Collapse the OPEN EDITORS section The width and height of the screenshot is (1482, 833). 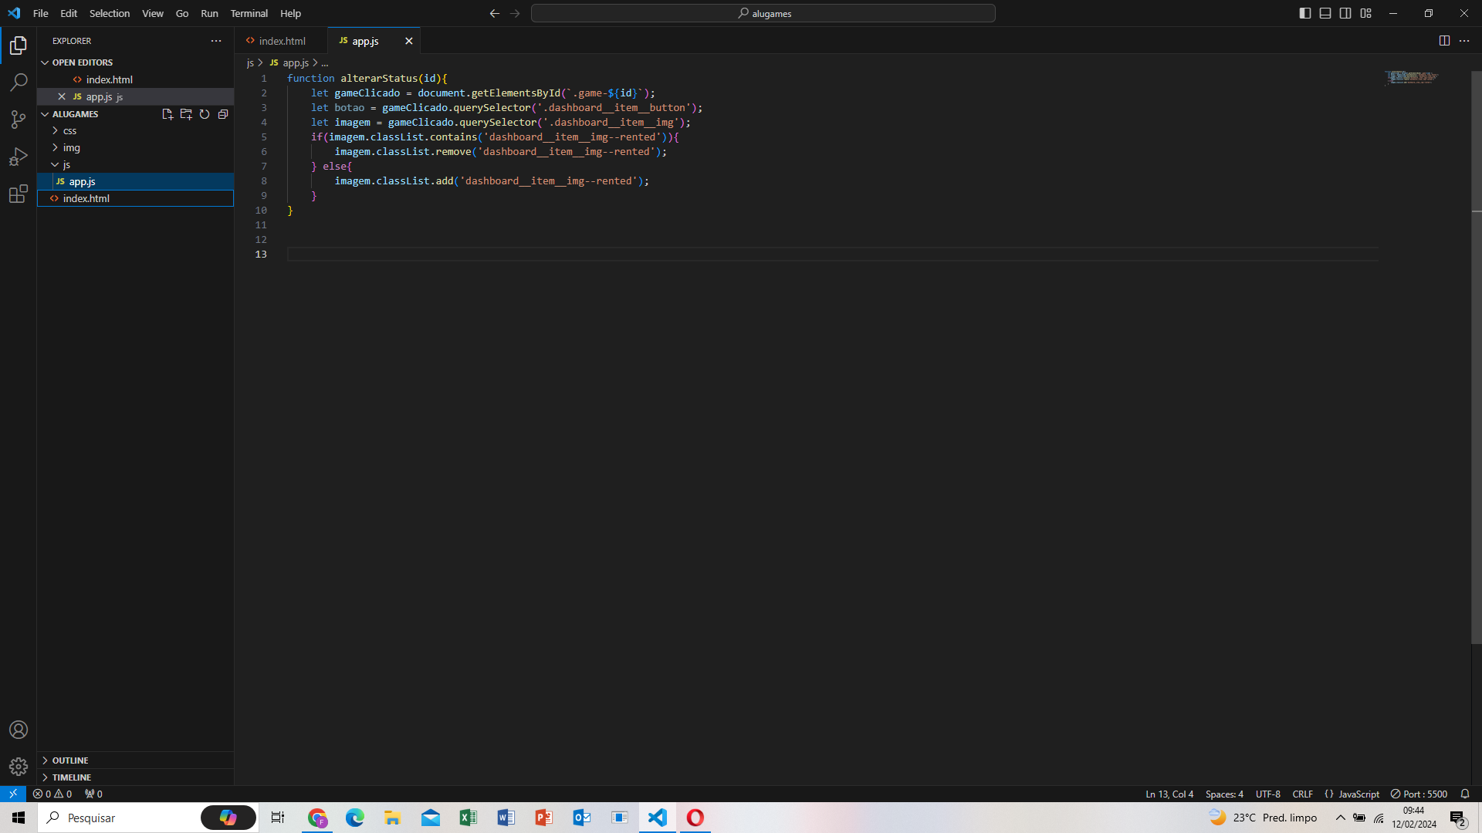coord(135,62)
